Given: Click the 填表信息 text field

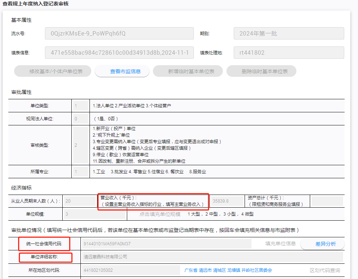Looking at the screenshot, I should tap(119, 53).
